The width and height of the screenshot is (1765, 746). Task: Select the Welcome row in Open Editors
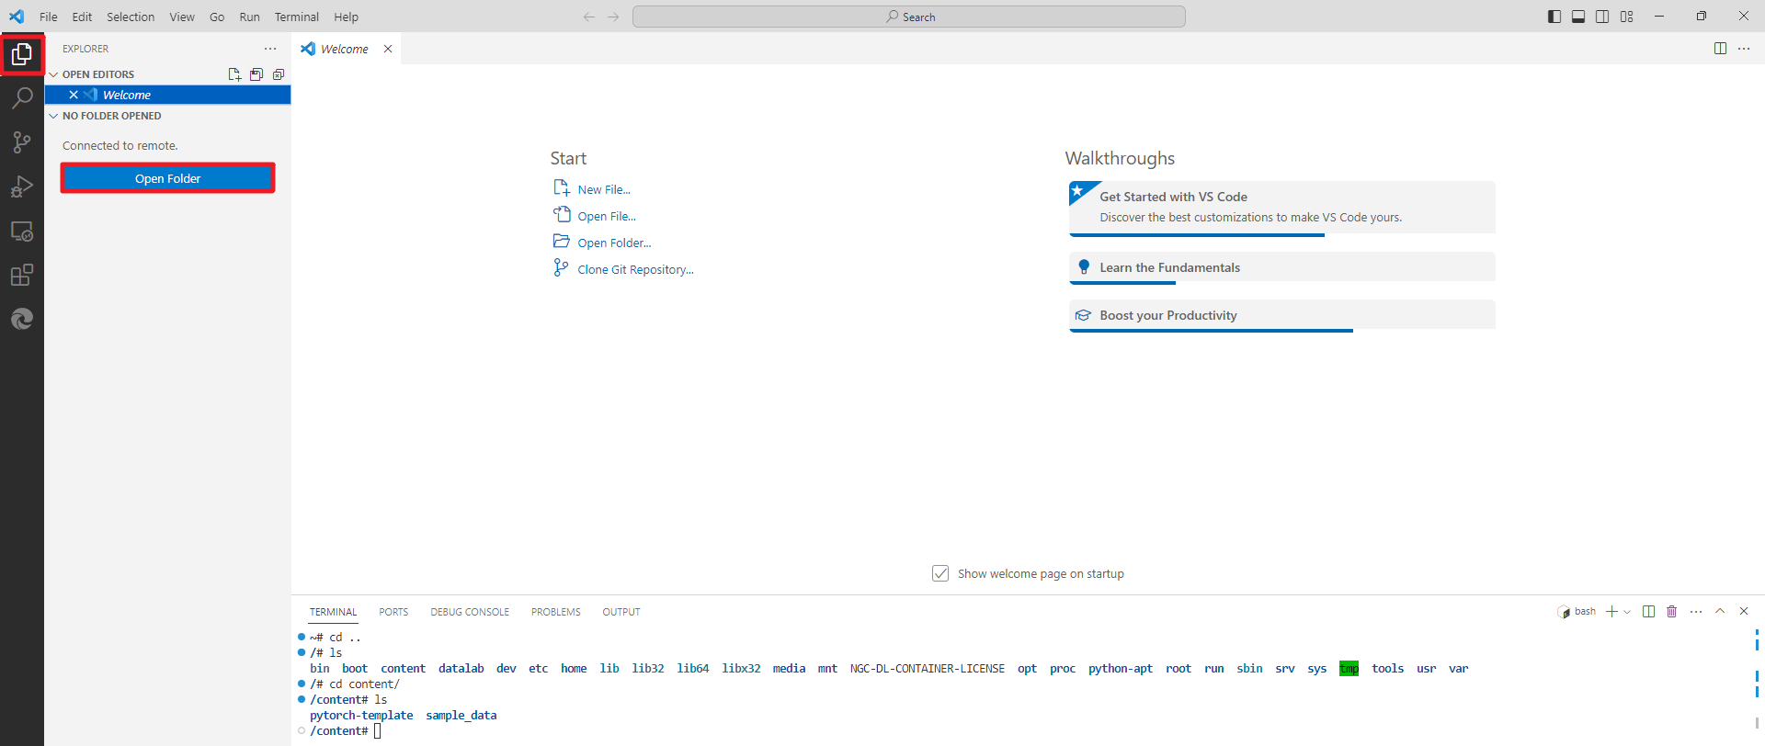coord(167,95)
